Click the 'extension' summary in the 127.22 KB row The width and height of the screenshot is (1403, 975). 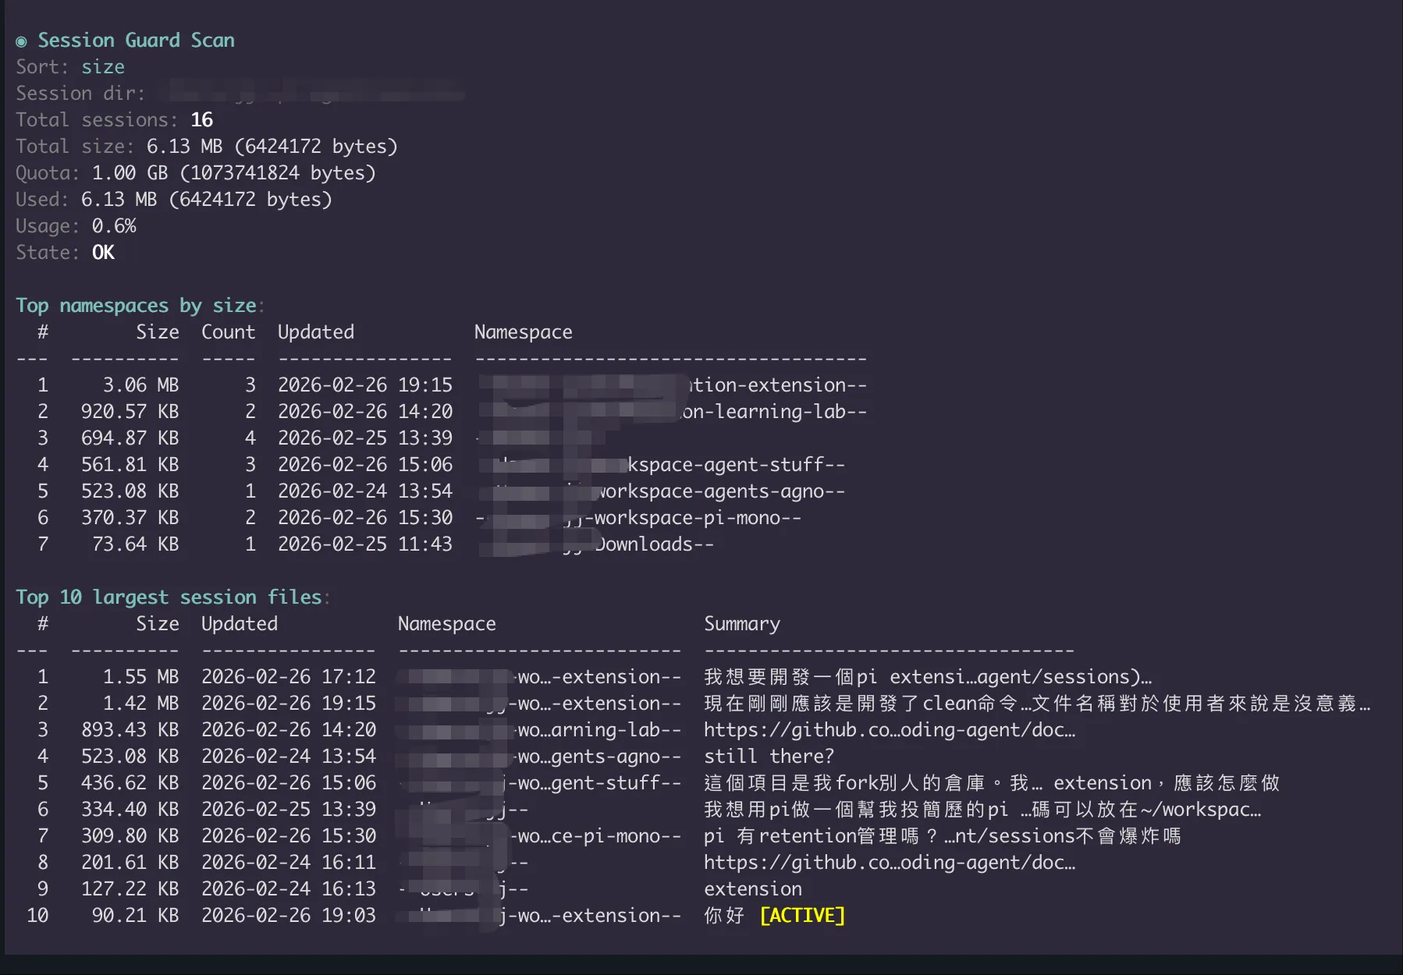tap(753, 889)
